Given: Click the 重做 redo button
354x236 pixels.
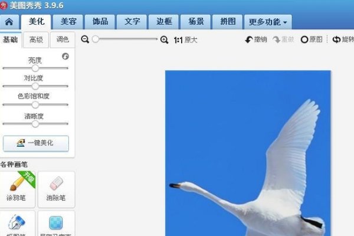Looking at the screenshot, I should click(x=284, y=40).
